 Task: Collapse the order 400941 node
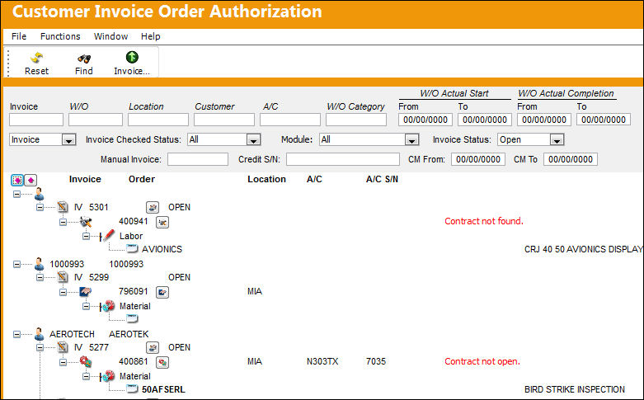click(63, 222)
